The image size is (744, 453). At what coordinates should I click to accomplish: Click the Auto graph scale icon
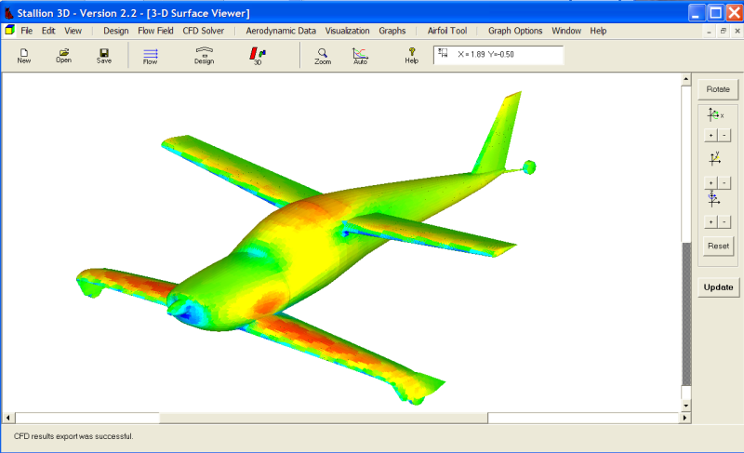360,57
